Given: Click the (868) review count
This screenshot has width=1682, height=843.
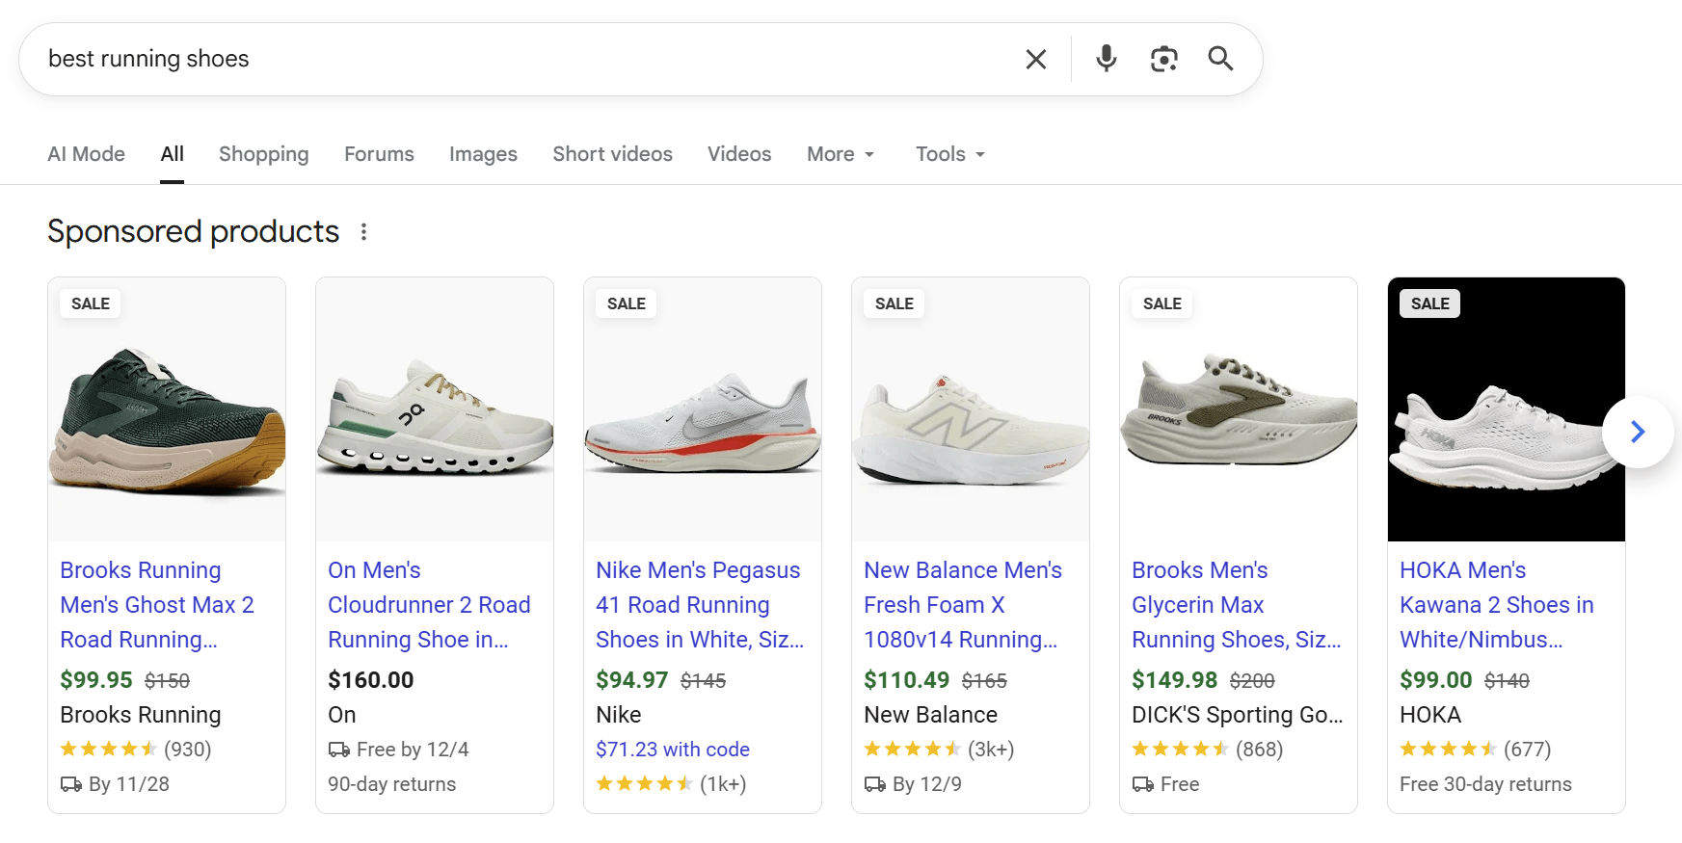Looking at the screenshot, I should [x=1260, y=750].
